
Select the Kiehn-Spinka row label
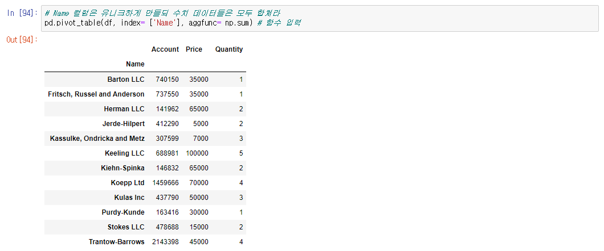tap(124, 168)
